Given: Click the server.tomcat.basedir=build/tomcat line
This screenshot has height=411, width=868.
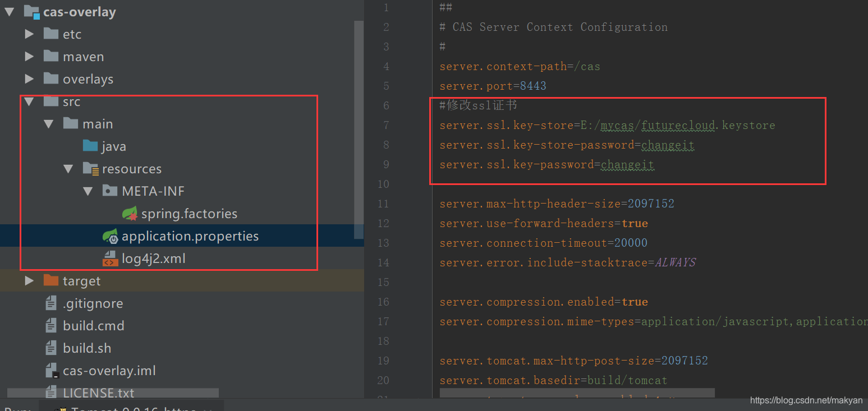Looking at the screenshot, I should pyautogui.click(x=554, y=380).
